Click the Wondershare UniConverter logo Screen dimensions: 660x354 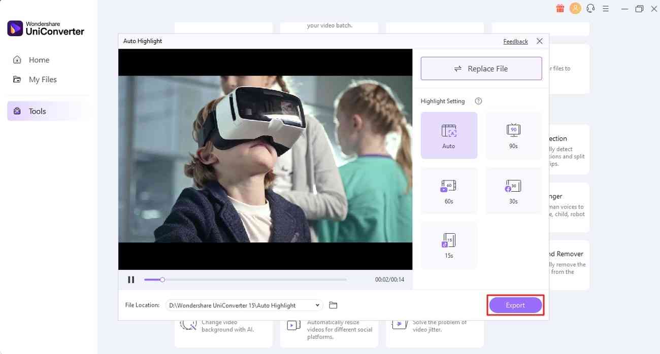point(46,28)
